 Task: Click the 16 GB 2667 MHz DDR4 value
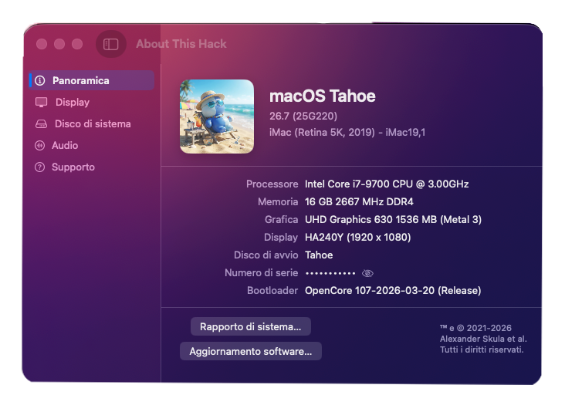pyautogui.click(x=359, y=201)
